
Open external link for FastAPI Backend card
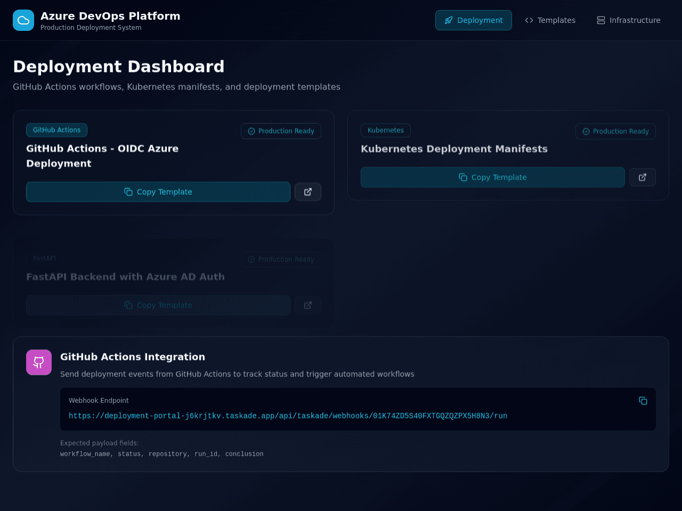[308, 306]
